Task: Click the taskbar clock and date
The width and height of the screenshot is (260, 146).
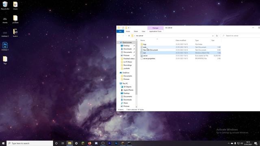Action: coord(248,143)
